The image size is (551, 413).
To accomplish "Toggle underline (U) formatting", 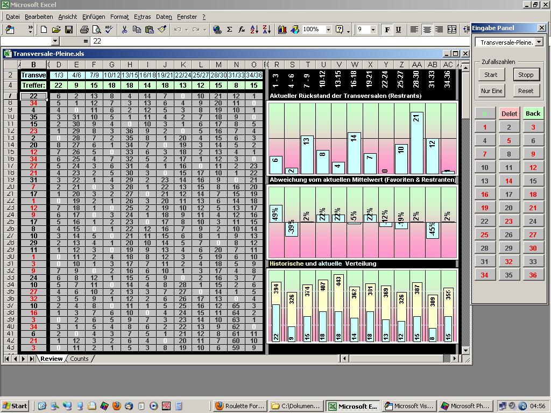I will click(x=399, y=30).
